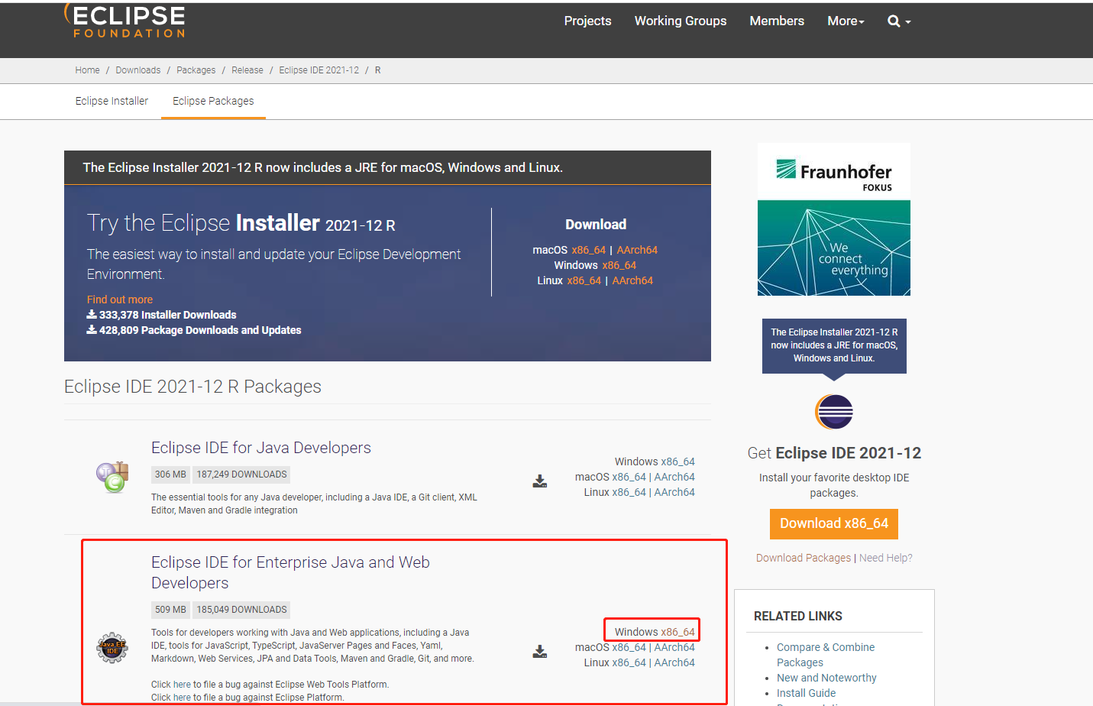The image size is (1093, 706).
Task: Expand the More dropdown menu
Action: [x=846, y=21]
